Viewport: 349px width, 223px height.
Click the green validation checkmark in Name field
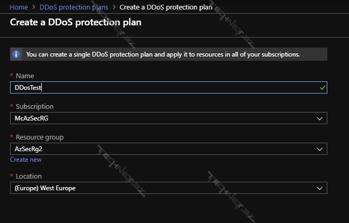pos(322,87)
